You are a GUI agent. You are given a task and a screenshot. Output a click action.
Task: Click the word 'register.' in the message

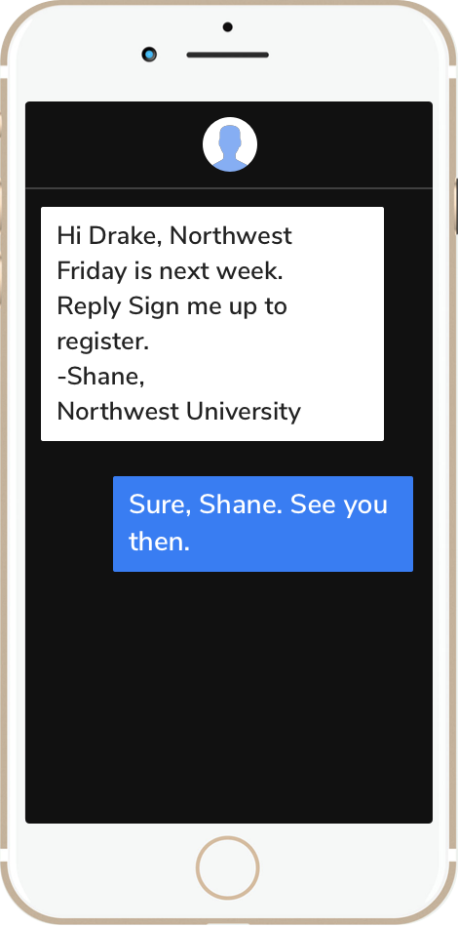(x=102, y=342)
